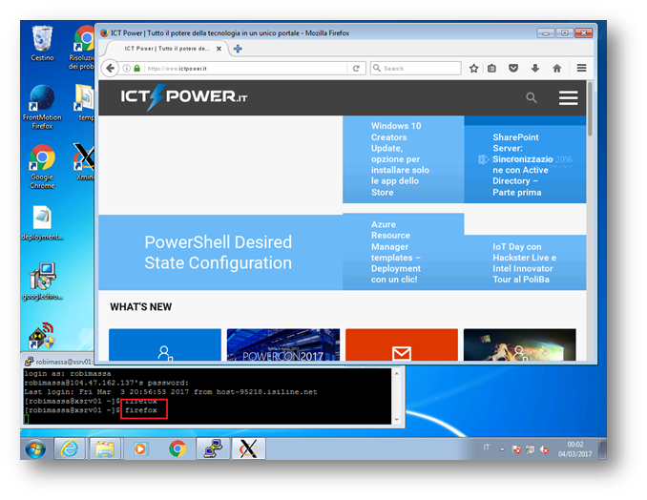Open the dark image thumbnail card
This screenshot has height=500, width=647.
(519, 344)
